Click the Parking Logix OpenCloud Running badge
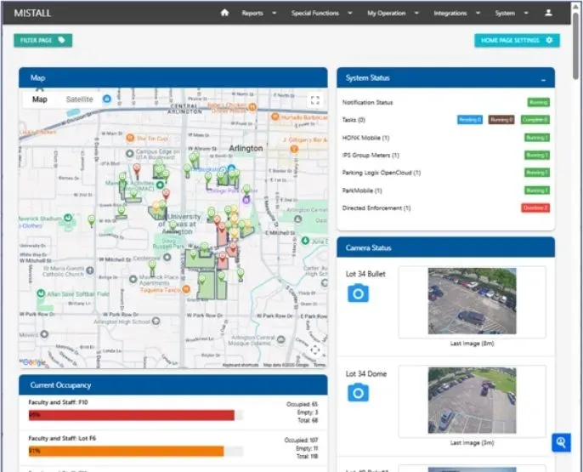The height and width of the screenshot is (472, 583). point(536,173)
